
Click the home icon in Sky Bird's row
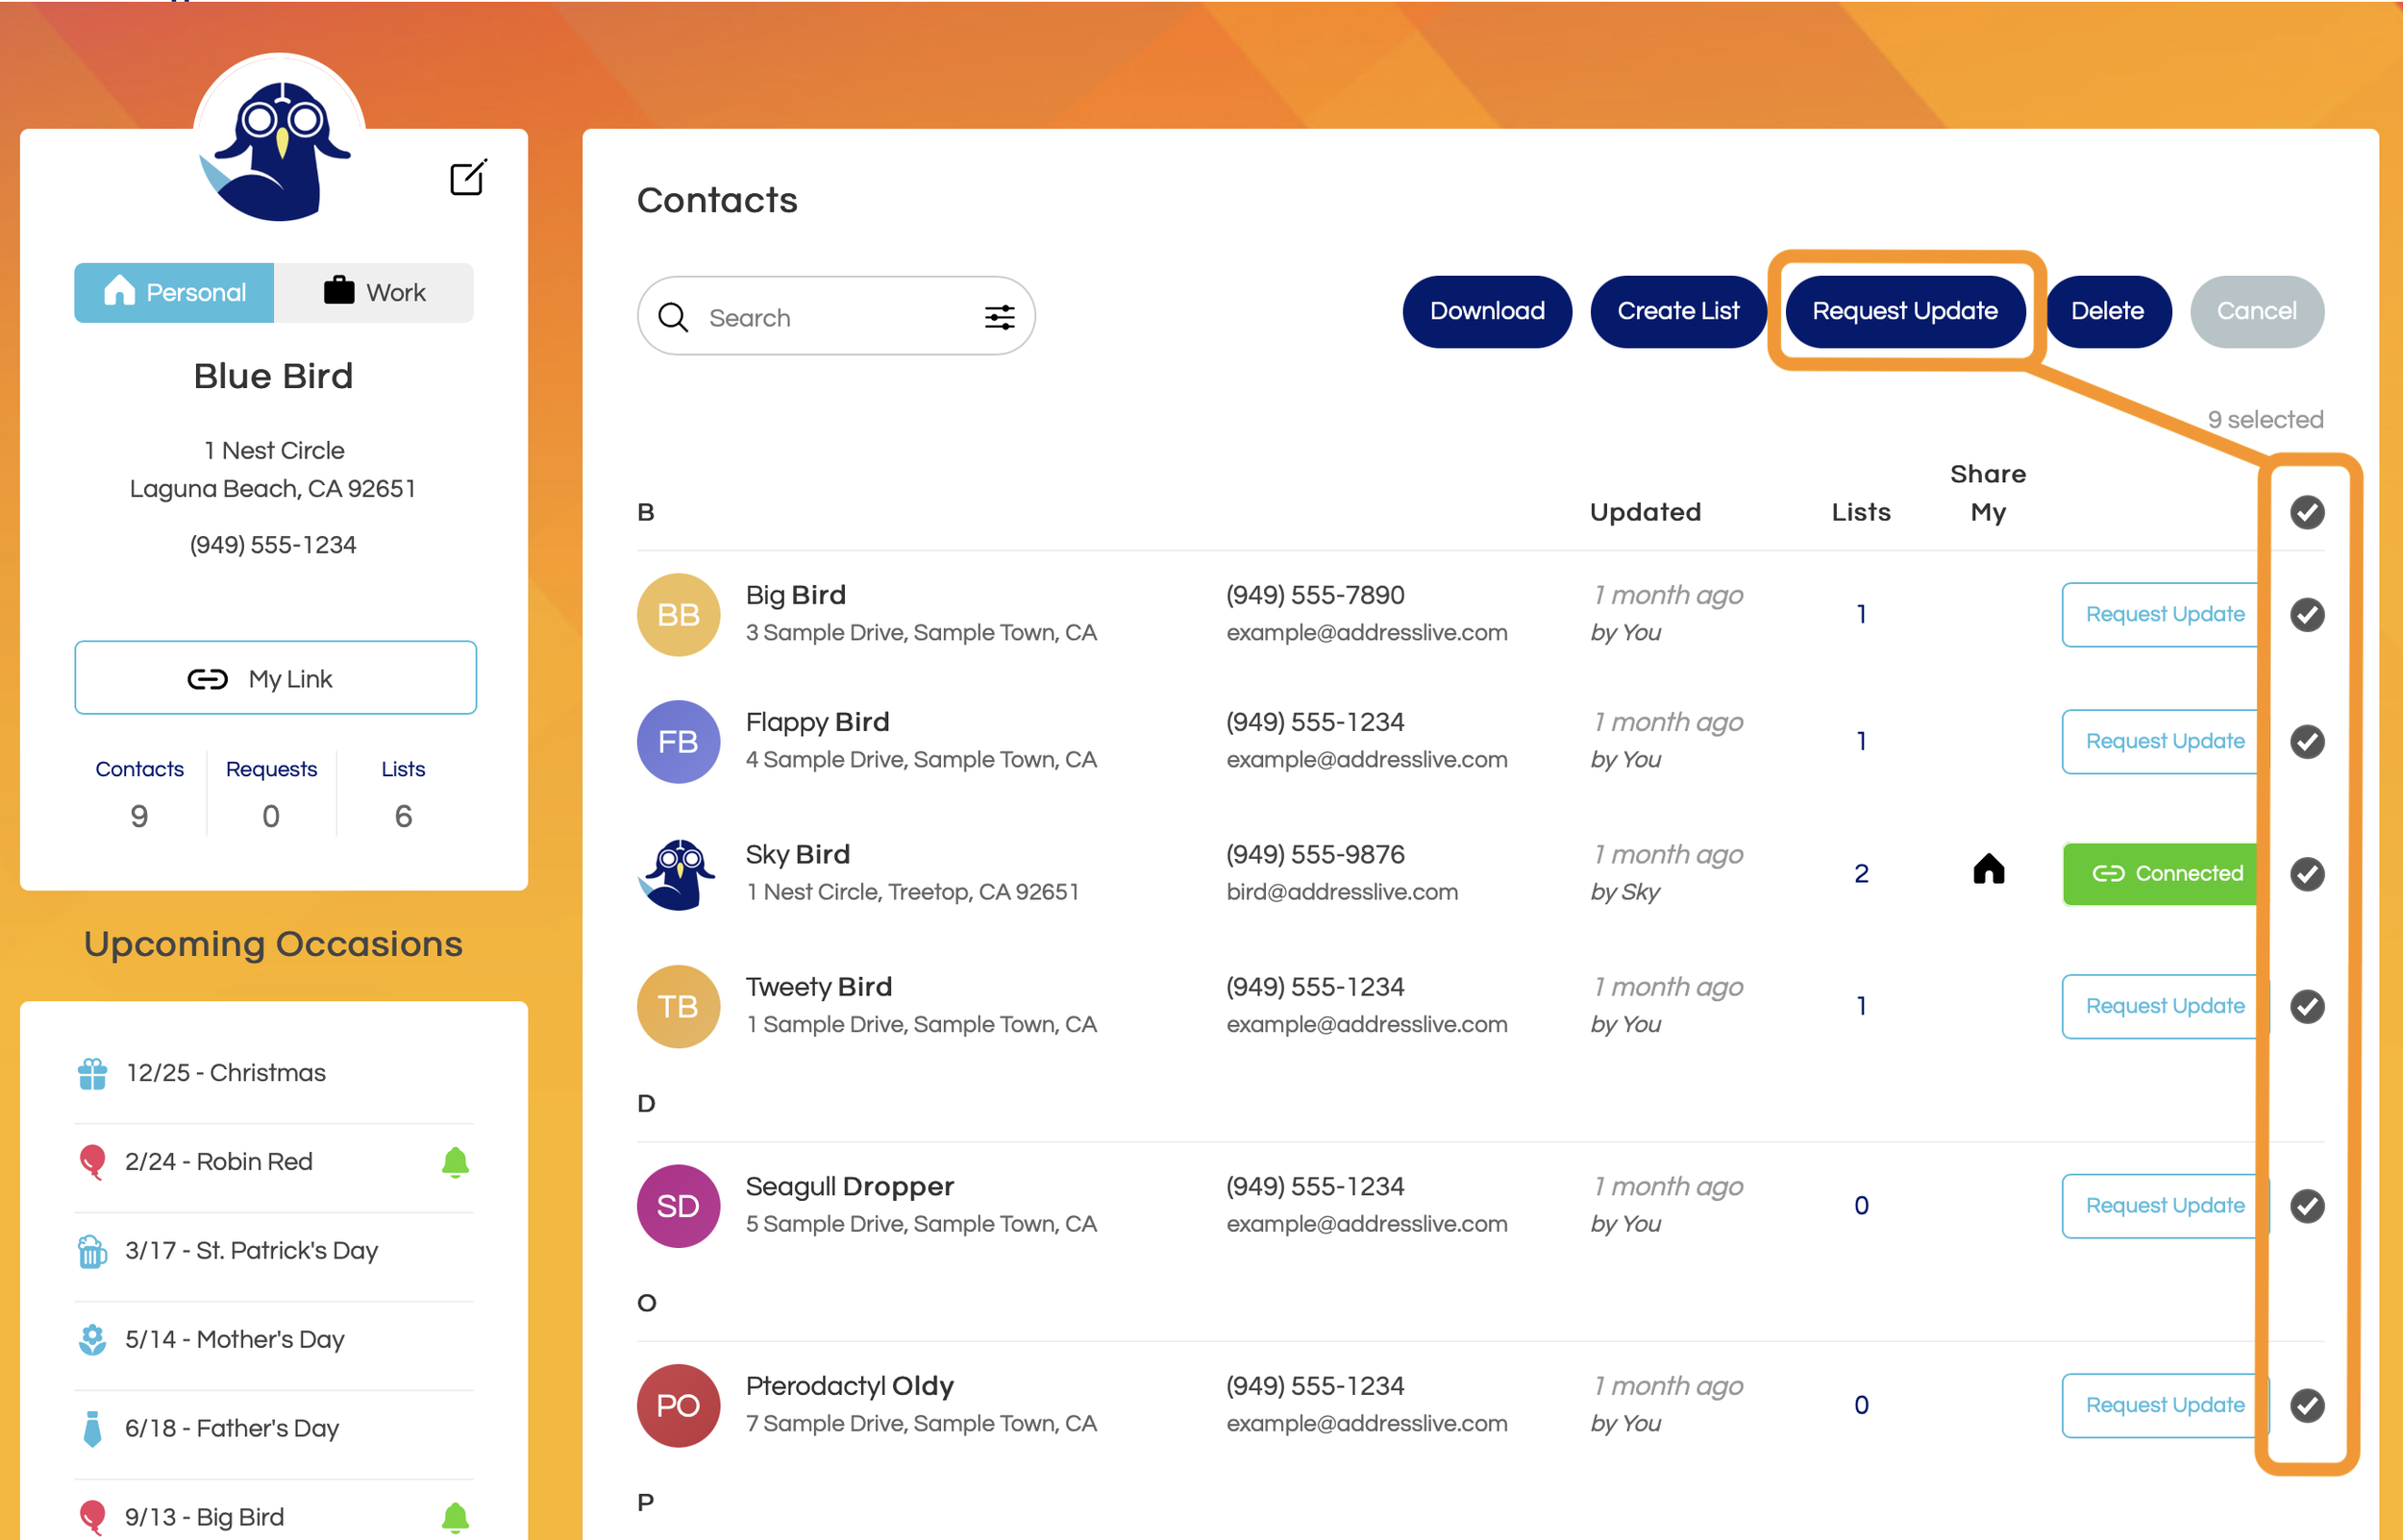click(1988, 870)
